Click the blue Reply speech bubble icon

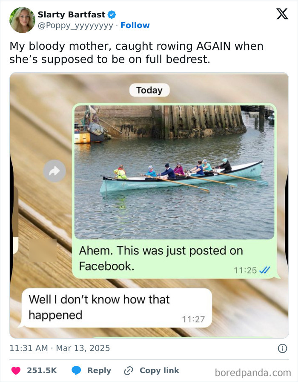pos(77,370)
